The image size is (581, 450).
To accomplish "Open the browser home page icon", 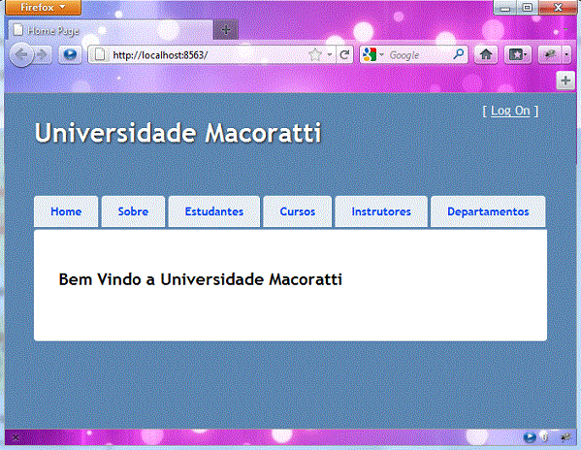I will [x=486, y=55].
